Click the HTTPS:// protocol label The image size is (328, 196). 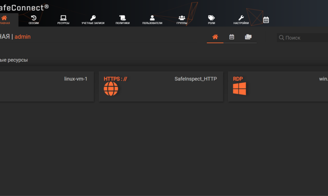tap(115, 79)
